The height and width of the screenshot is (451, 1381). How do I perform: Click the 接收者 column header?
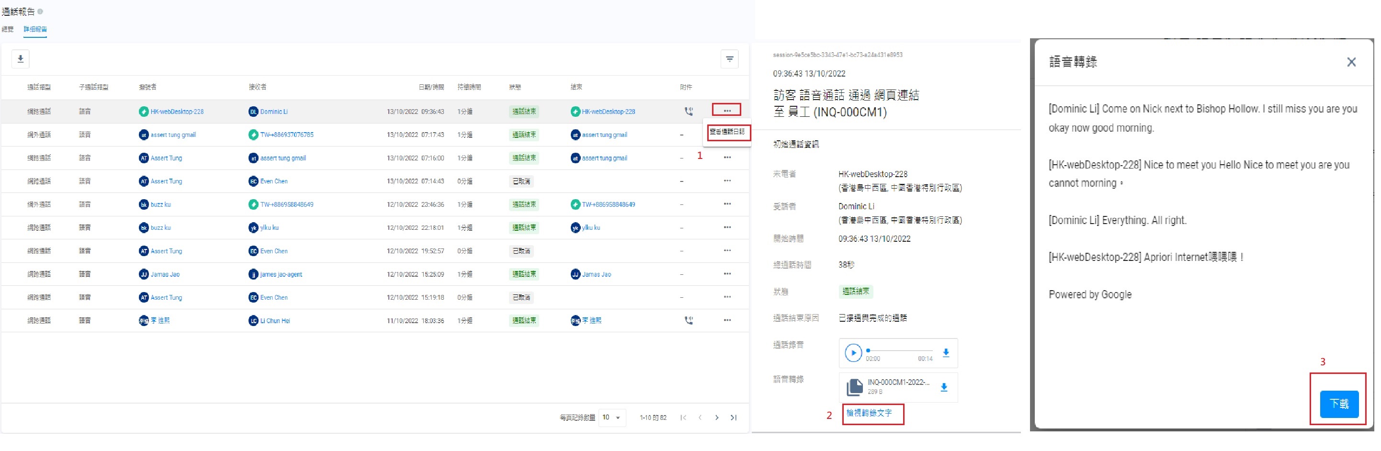coord(257,87)
